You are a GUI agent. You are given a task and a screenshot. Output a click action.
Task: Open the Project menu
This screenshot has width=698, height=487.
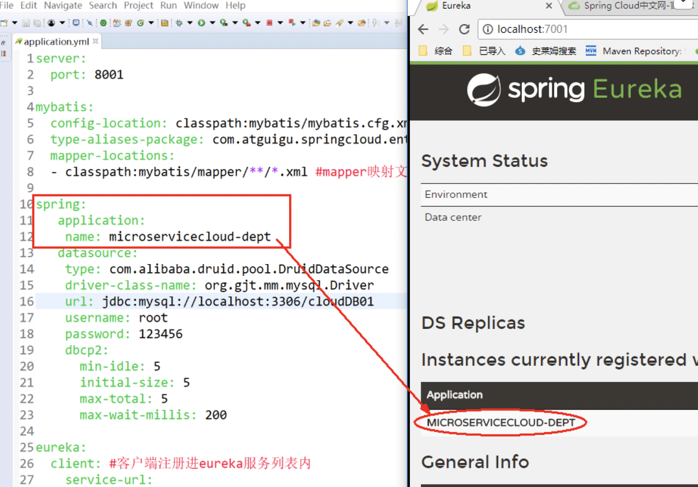[138, 5]
